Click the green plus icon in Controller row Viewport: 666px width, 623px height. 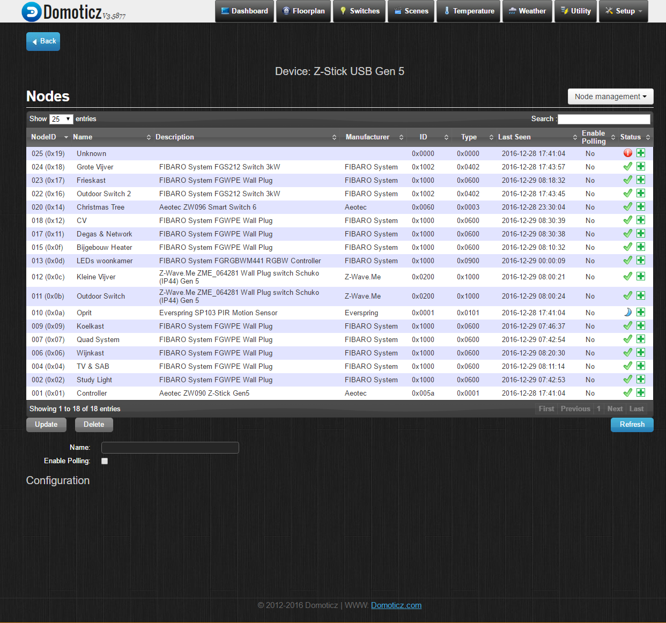point(641,393)
